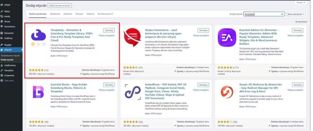Open the Słowo kluczowe search type dropdown
Screen dimensions: 313x131
[x=296, y=14]
